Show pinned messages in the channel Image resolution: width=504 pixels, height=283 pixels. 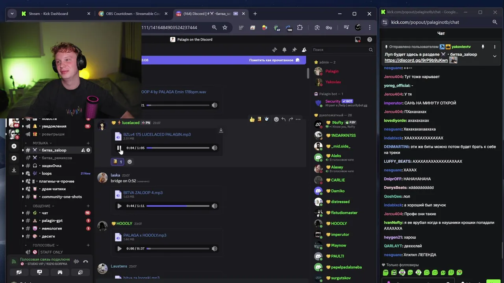pos(294,50)
